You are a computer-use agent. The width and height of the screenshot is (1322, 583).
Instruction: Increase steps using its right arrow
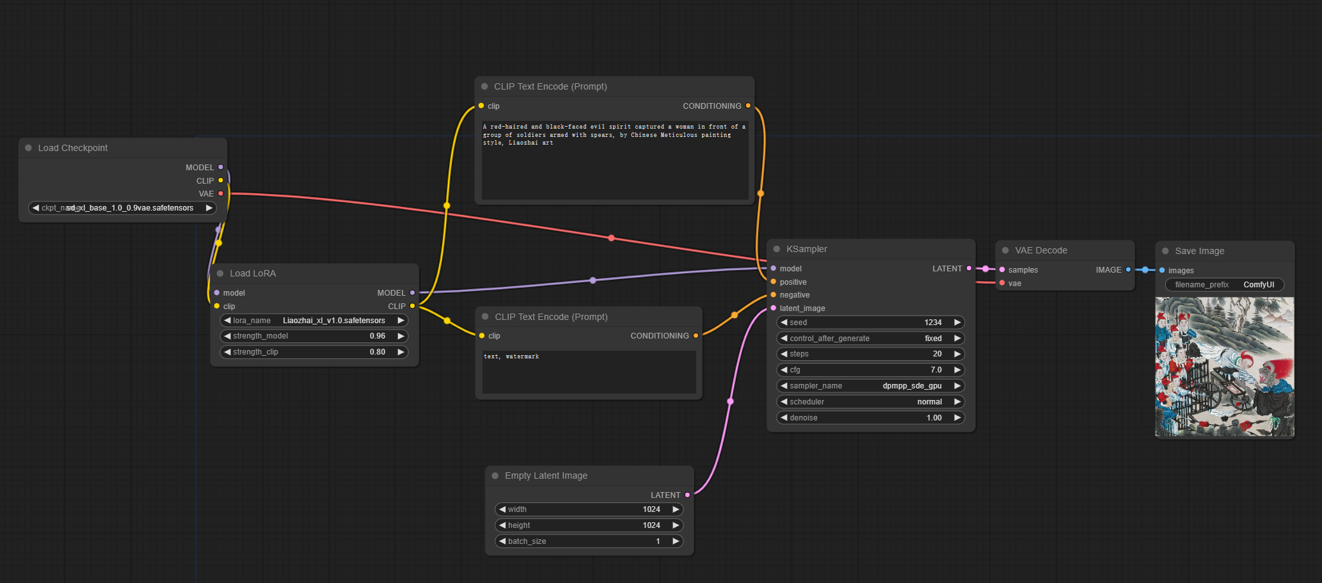click(x=957, y=353)
